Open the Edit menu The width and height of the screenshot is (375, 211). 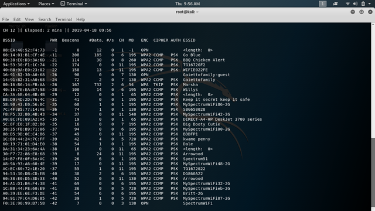pyautogui.click(x=17, y=19)
